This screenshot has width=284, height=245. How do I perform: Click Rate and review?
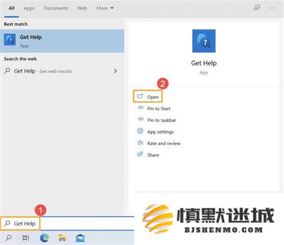point(164,143)
